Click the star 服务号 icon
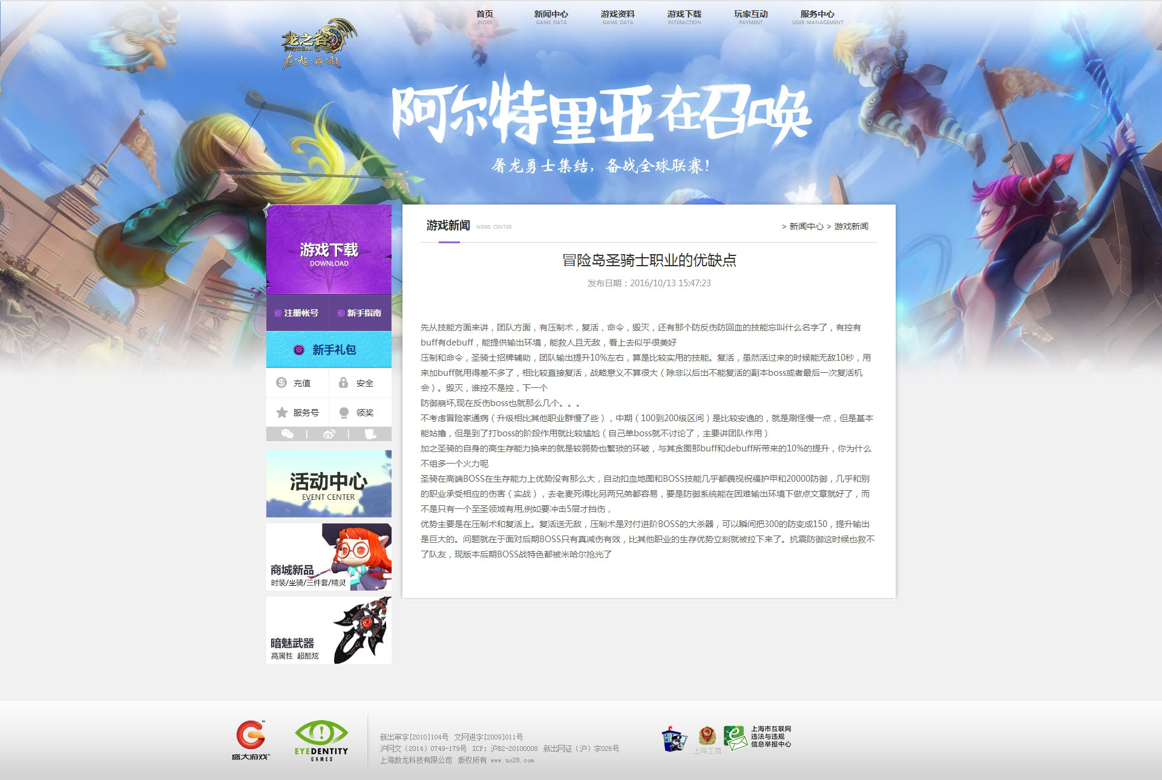This screenshot has height=780, width=1162. (x=281, y=412)
